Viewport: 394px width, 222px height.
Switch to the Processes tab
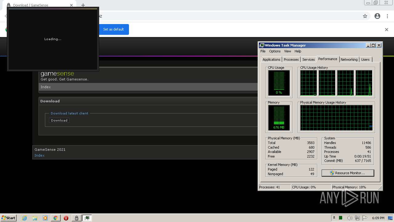tap(291, 60)
